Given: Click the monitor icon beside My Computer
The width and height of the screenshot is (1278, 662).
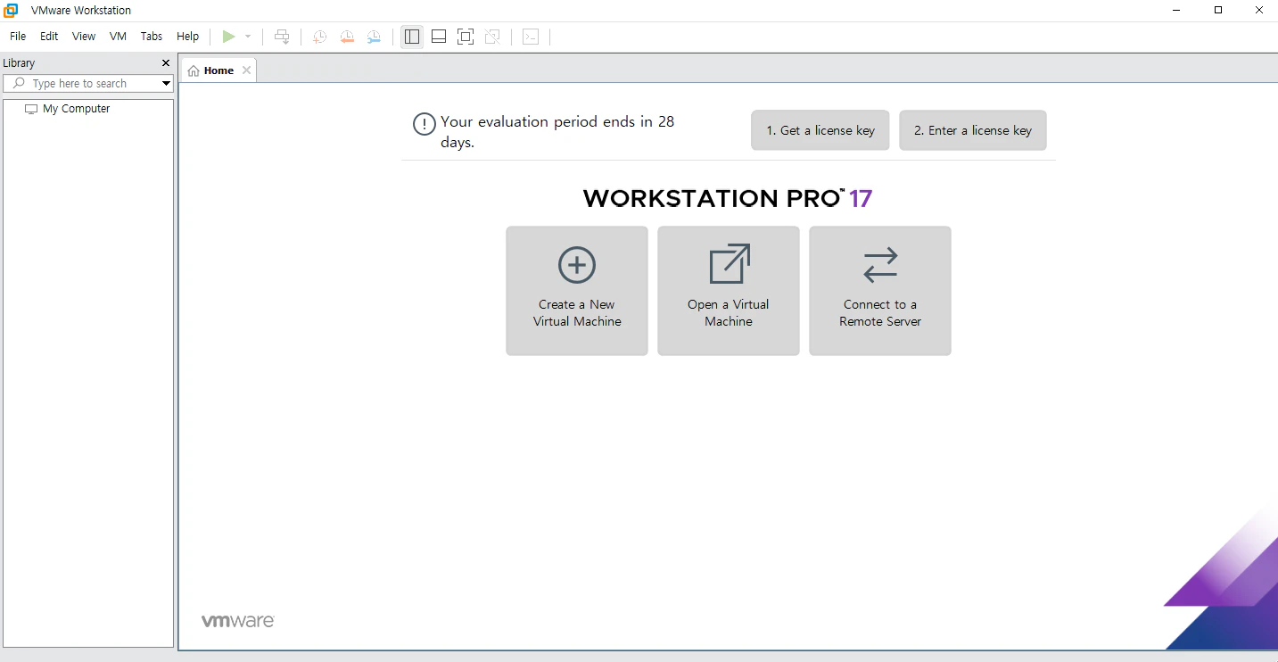Looking at the screenshot, I should point(31,109).
